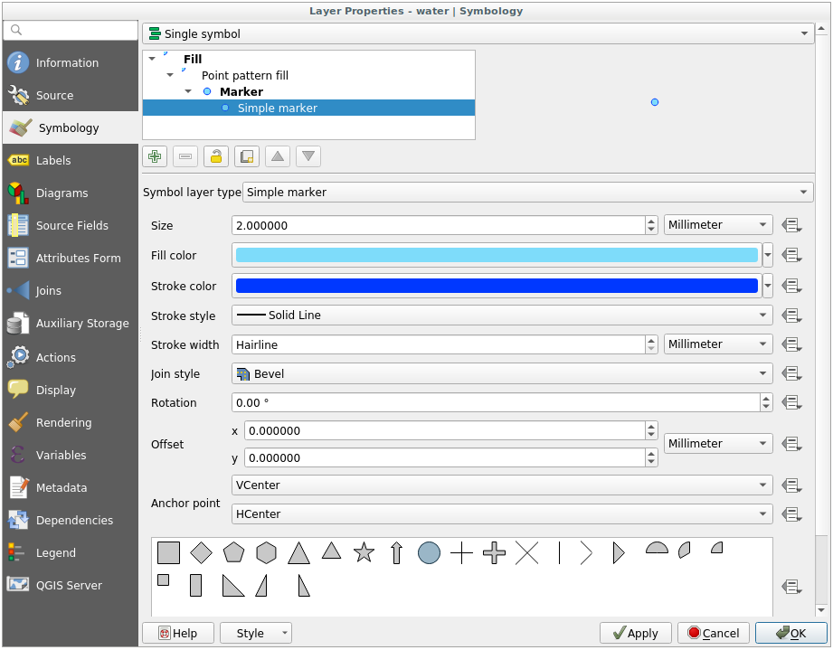Open the Join style Bevel dropdown
The width and height of the screenshot is (833, 650).
tap(502, 373)
